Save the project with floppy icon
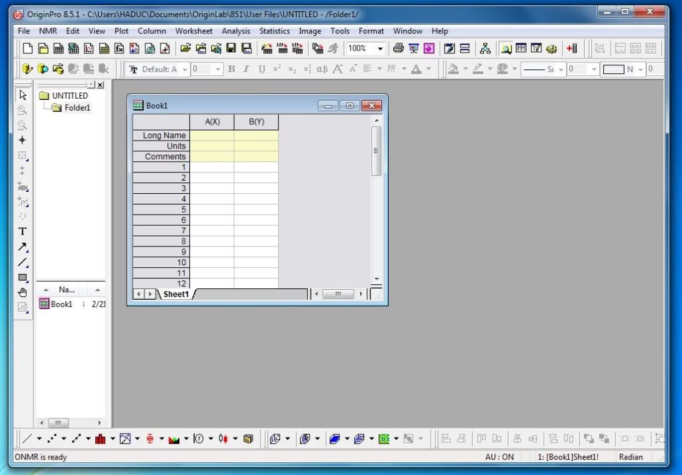The image size is (682, 475). (231, 48)
